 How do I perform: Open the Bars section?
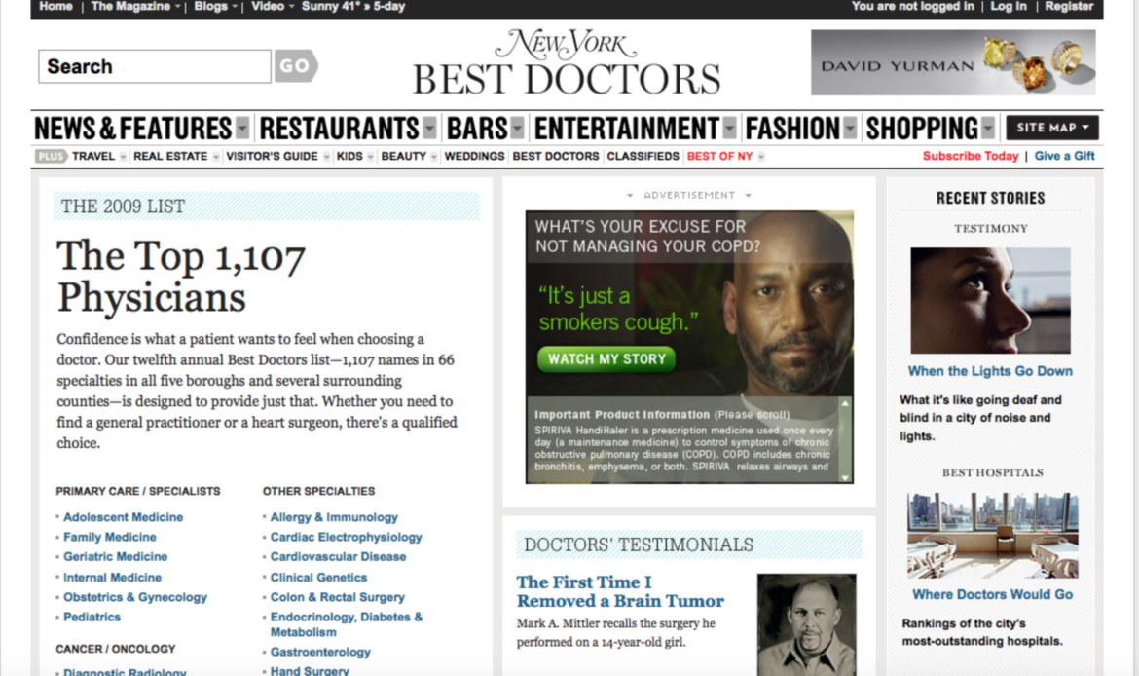click(477, 129)
